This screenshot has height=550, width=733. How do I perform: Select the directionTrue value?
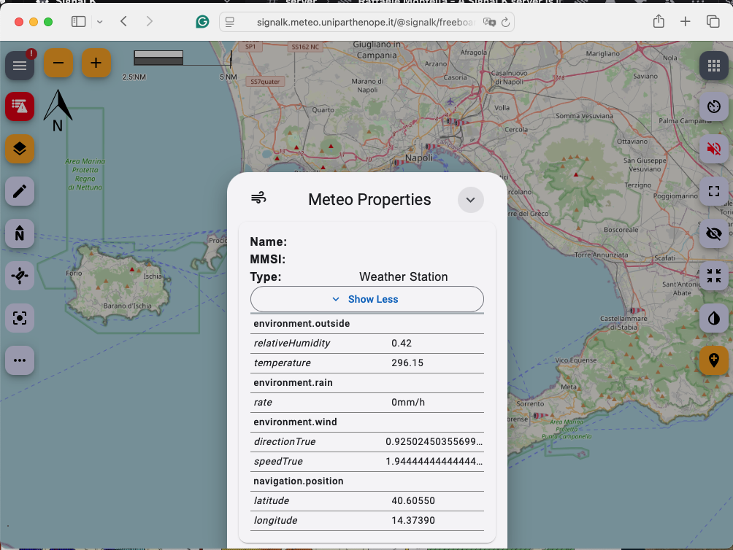pyautogui.click(x=434, y=442)
